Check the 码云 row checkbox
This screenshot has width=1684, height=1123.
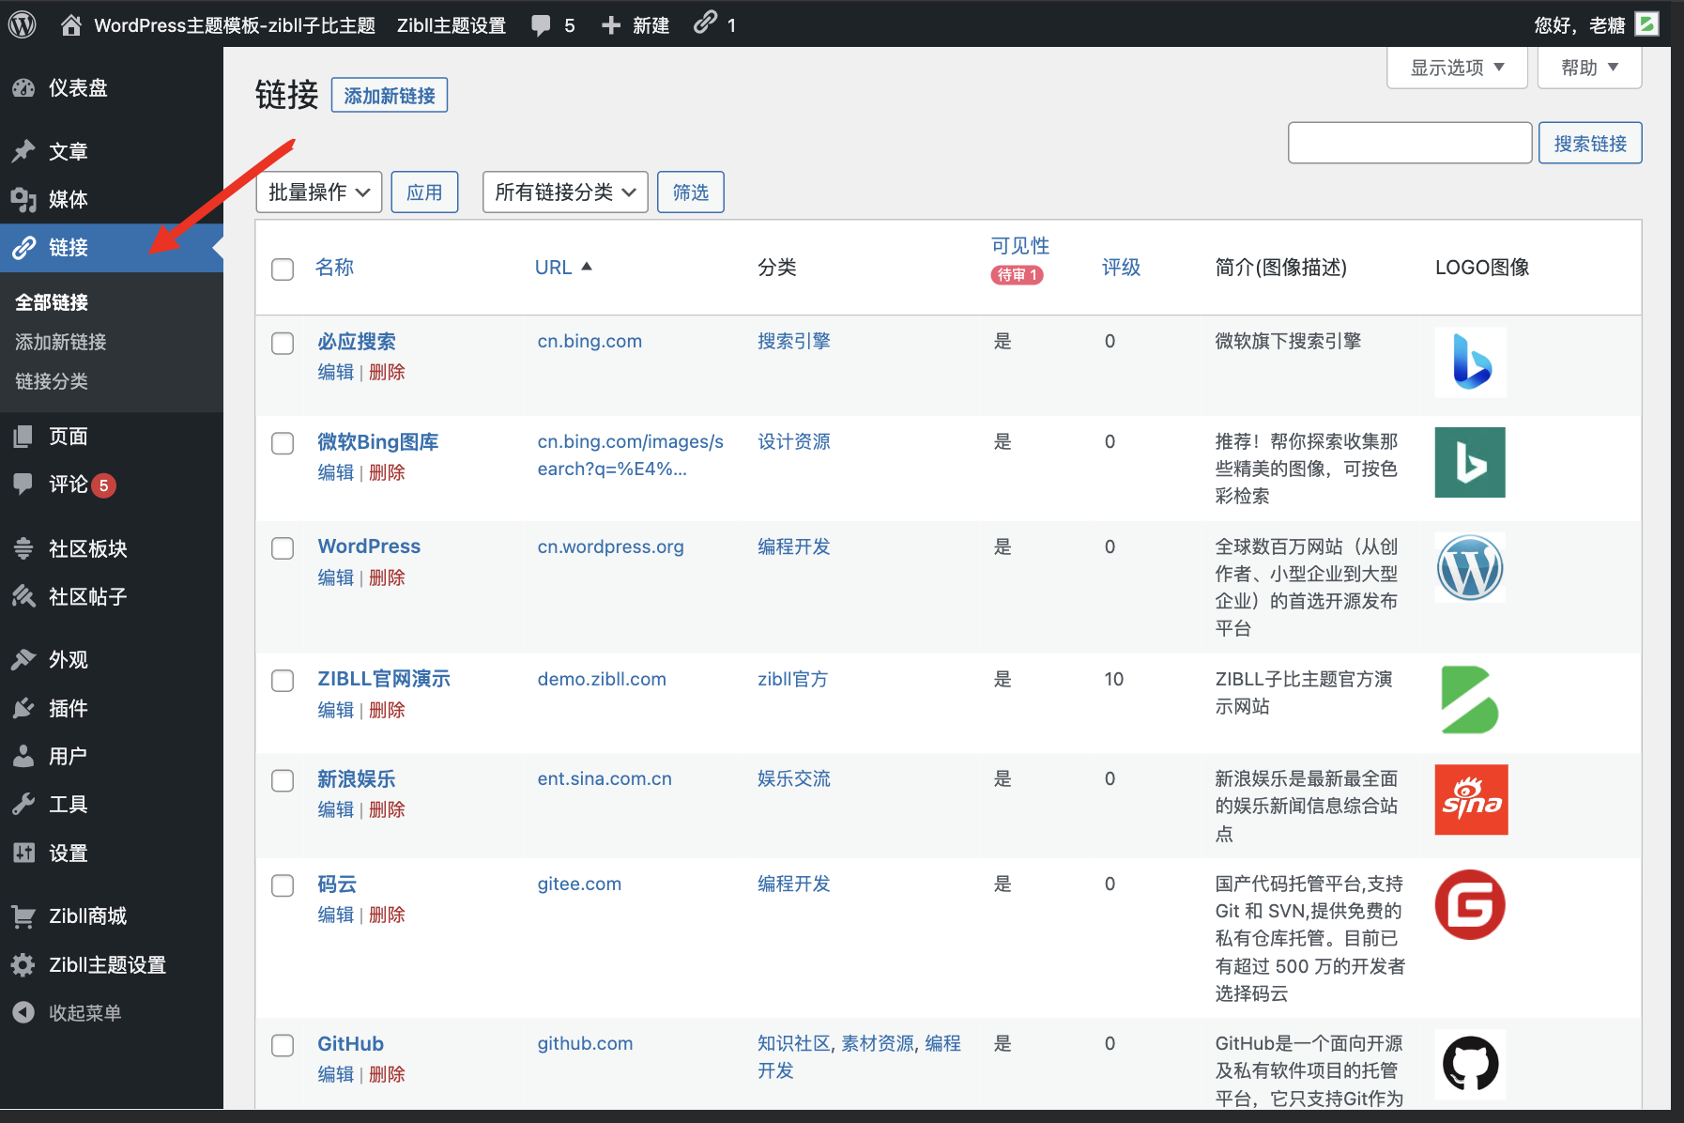pos(283,885)
